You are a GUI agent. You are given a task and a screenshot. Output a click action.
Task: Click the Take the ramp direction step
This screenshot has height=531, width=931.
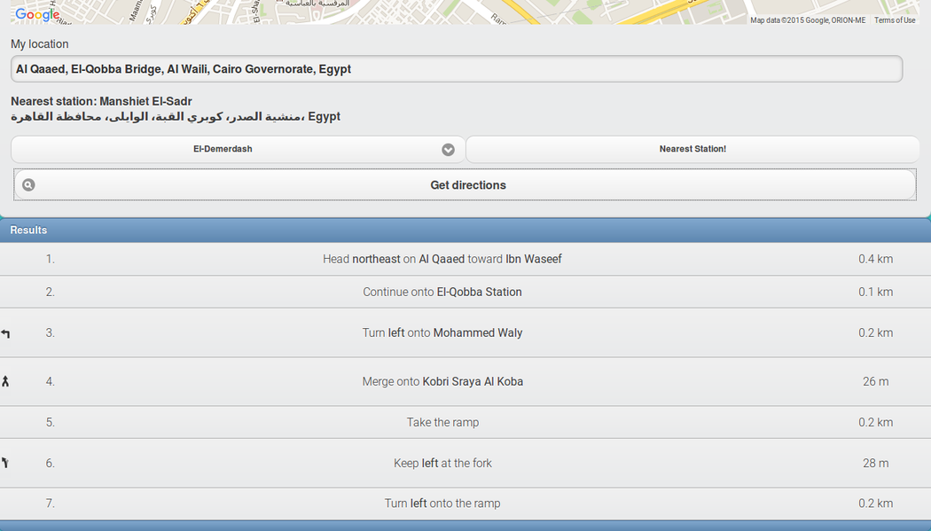442,423
